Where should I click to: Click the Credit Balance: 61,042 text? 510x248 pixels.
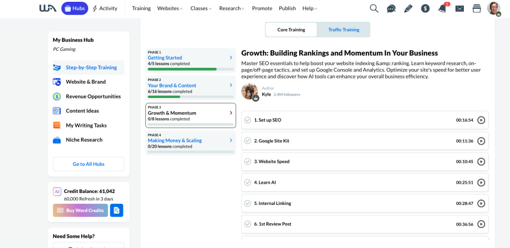[89, 191]
